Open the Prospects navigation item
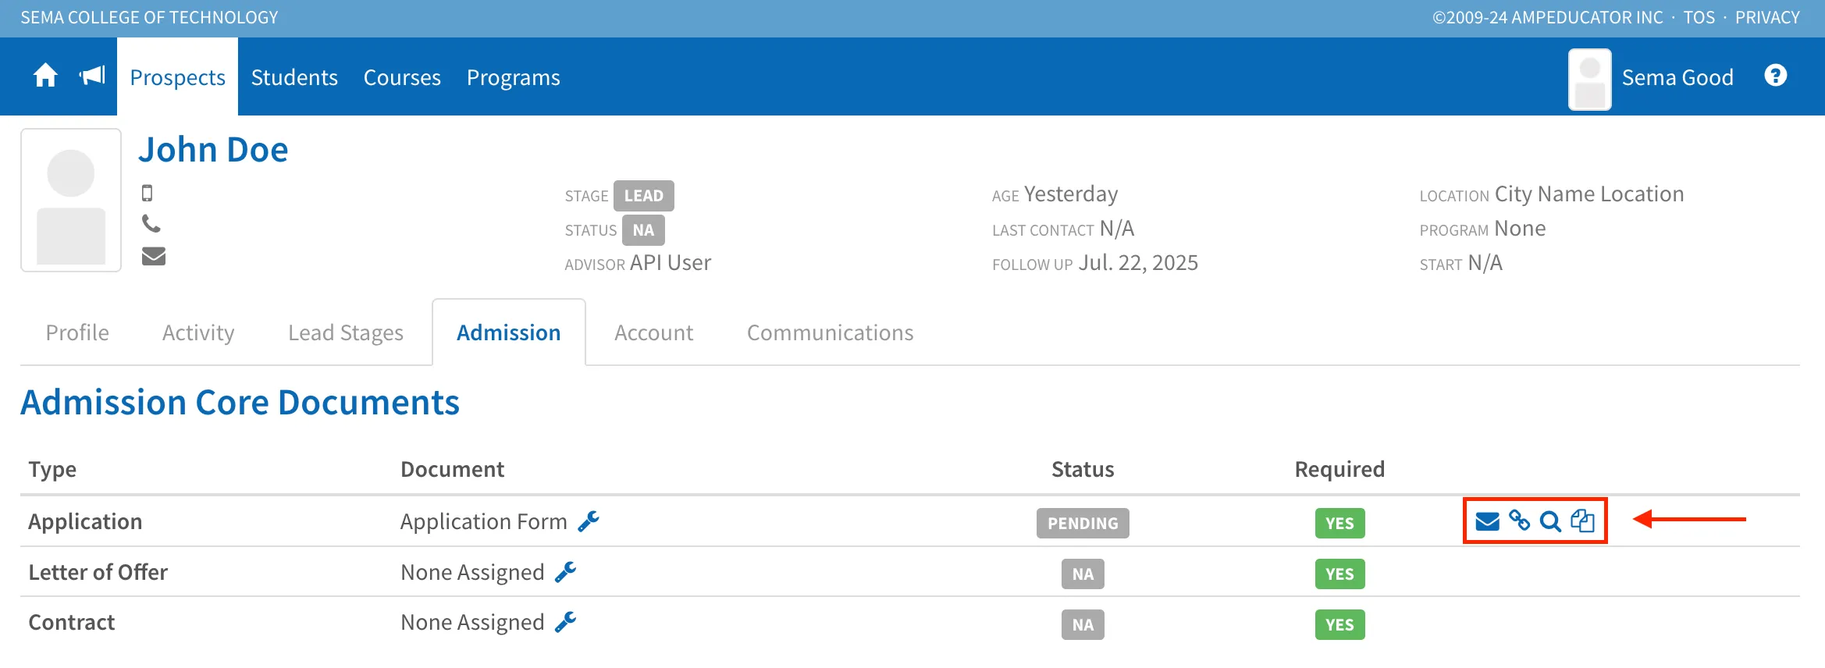This screenshot has width=1825, height=668. 177,77
